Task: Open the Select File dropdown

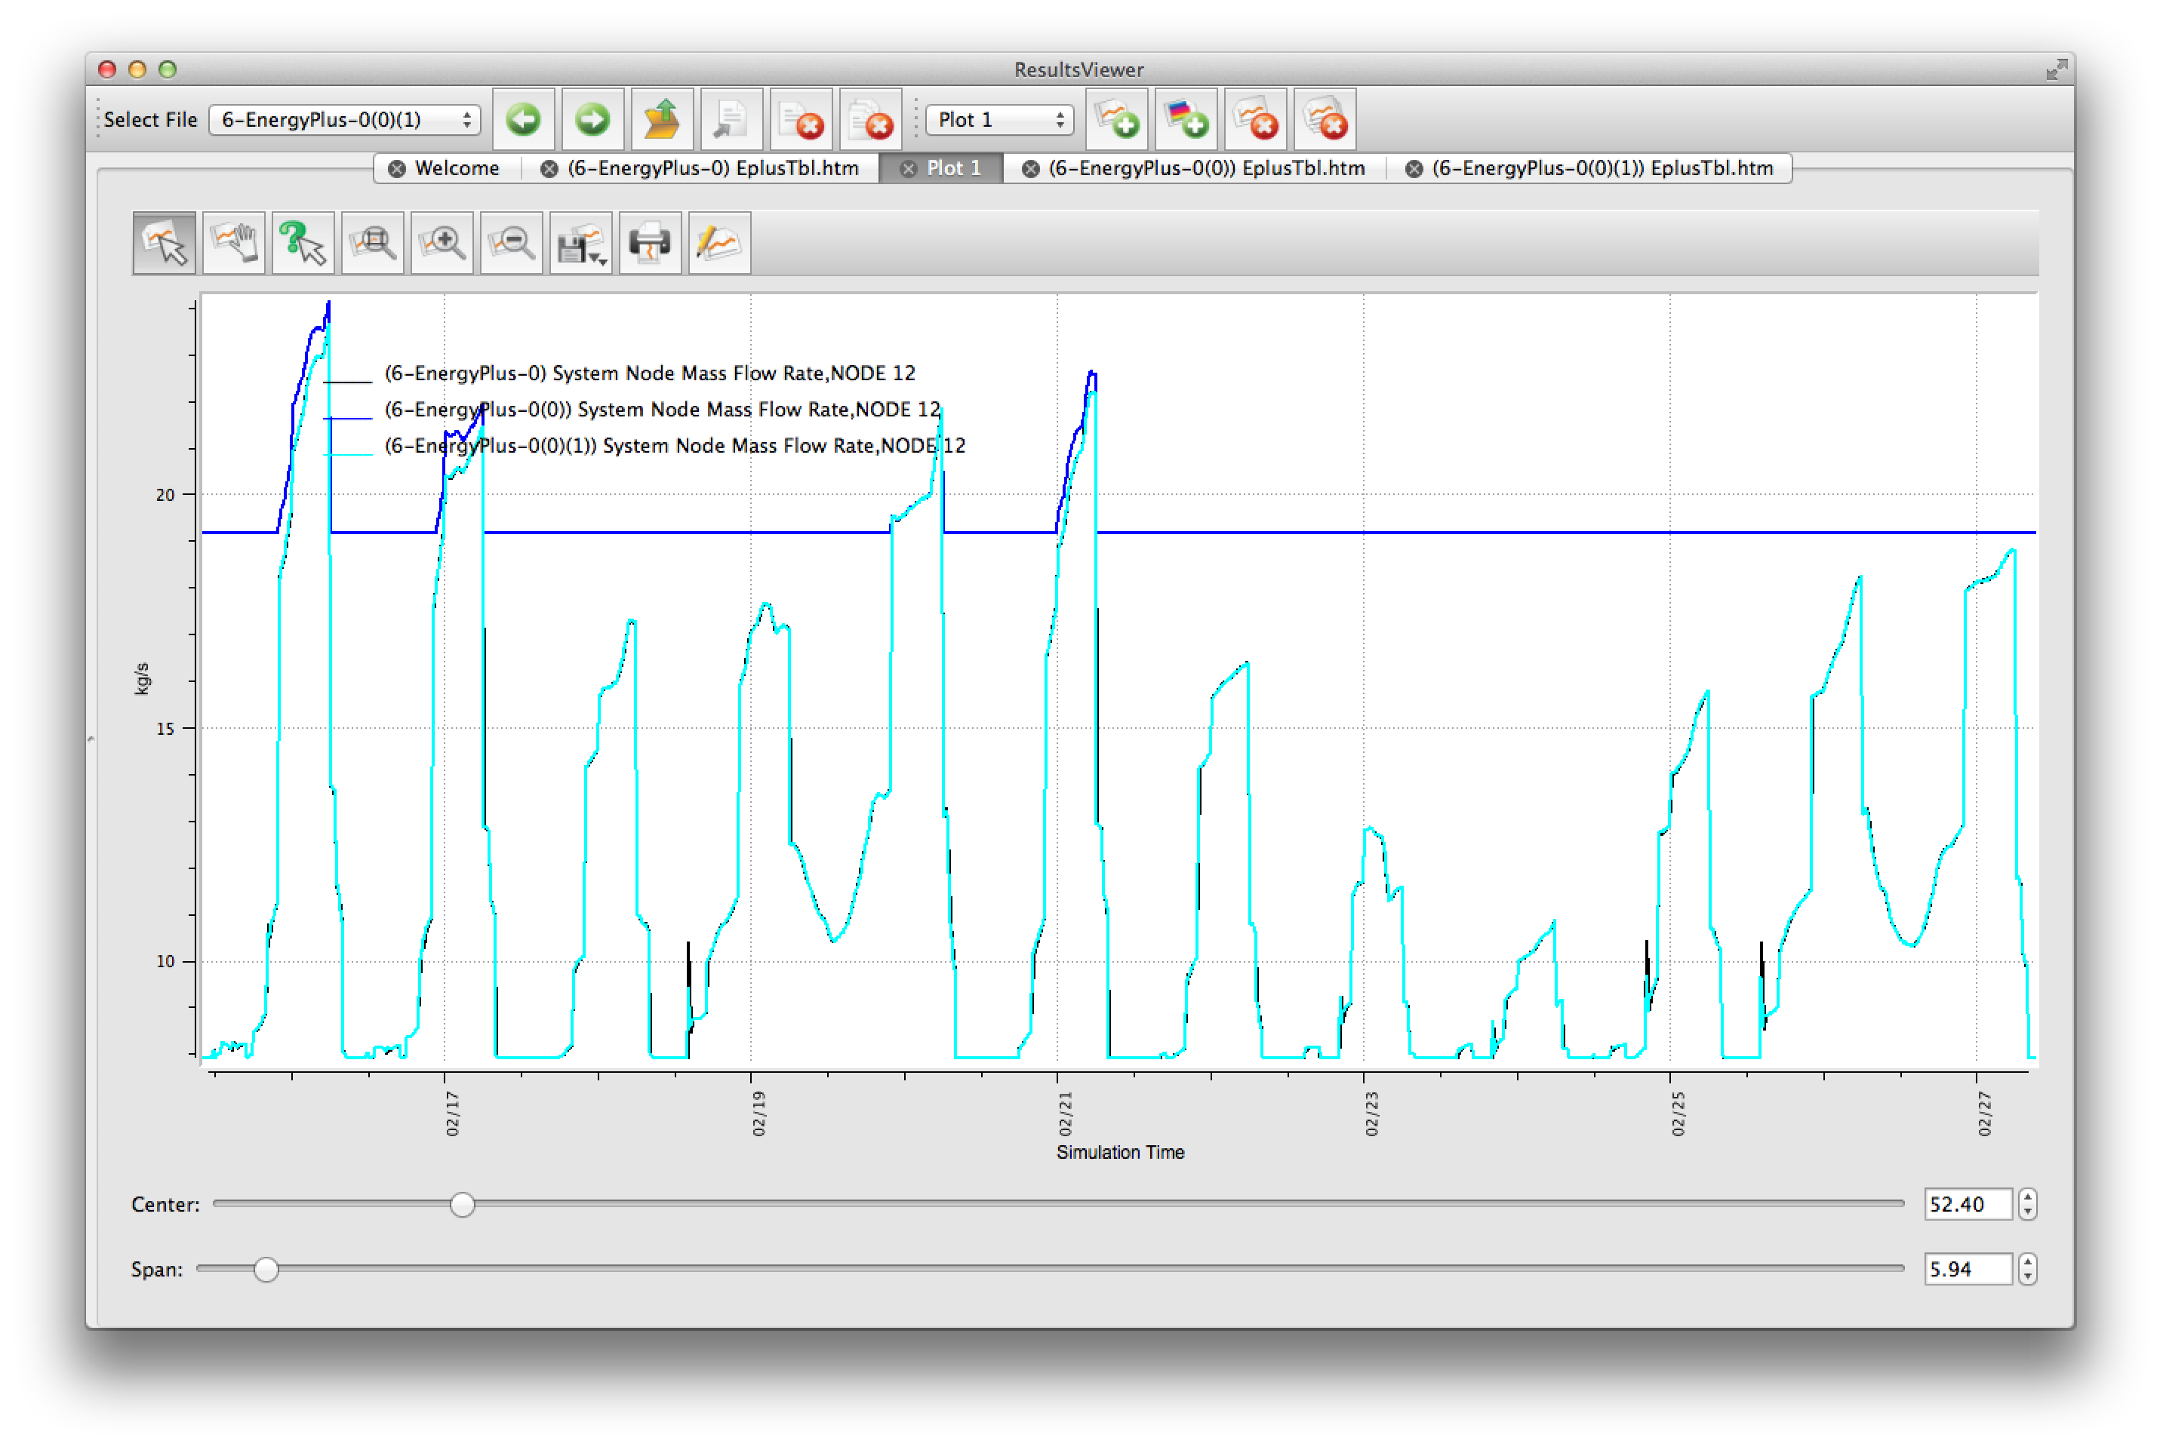Action: (x=345, y=120)
